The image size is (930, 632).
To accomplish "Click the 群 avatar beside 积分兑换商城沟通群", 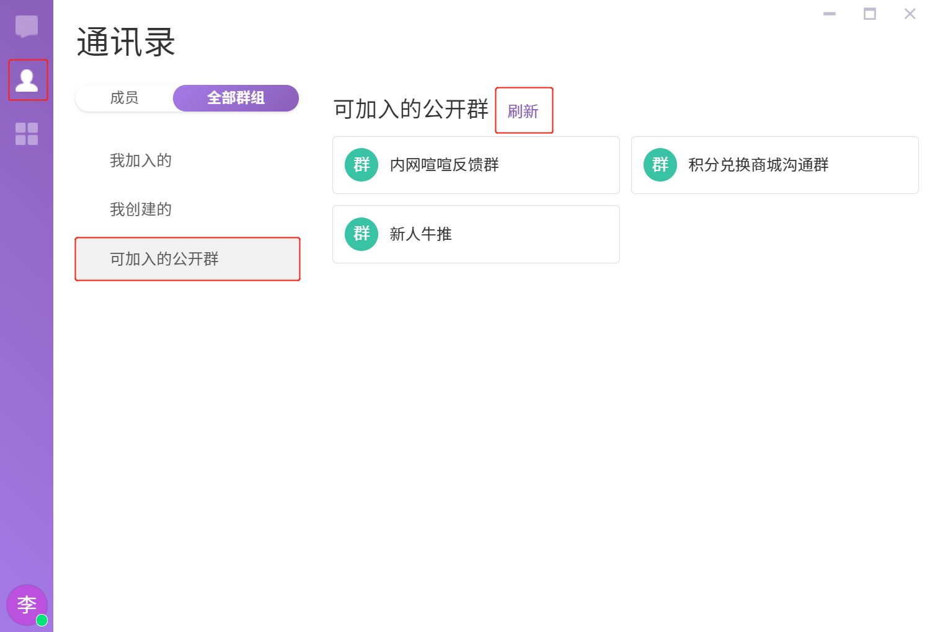I will pos(660,165).
